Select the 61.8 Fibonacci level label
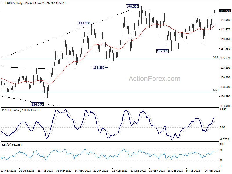The height and width of the screenshot is (174, 232). (x=216, y=90)
